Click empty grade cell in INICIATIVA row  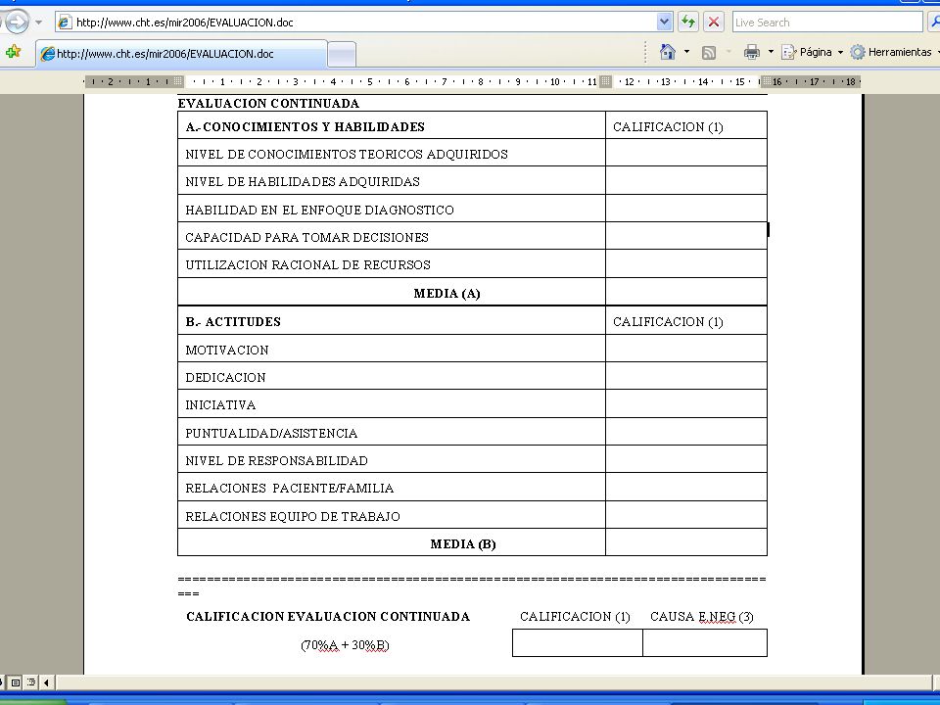pos(686,403)
